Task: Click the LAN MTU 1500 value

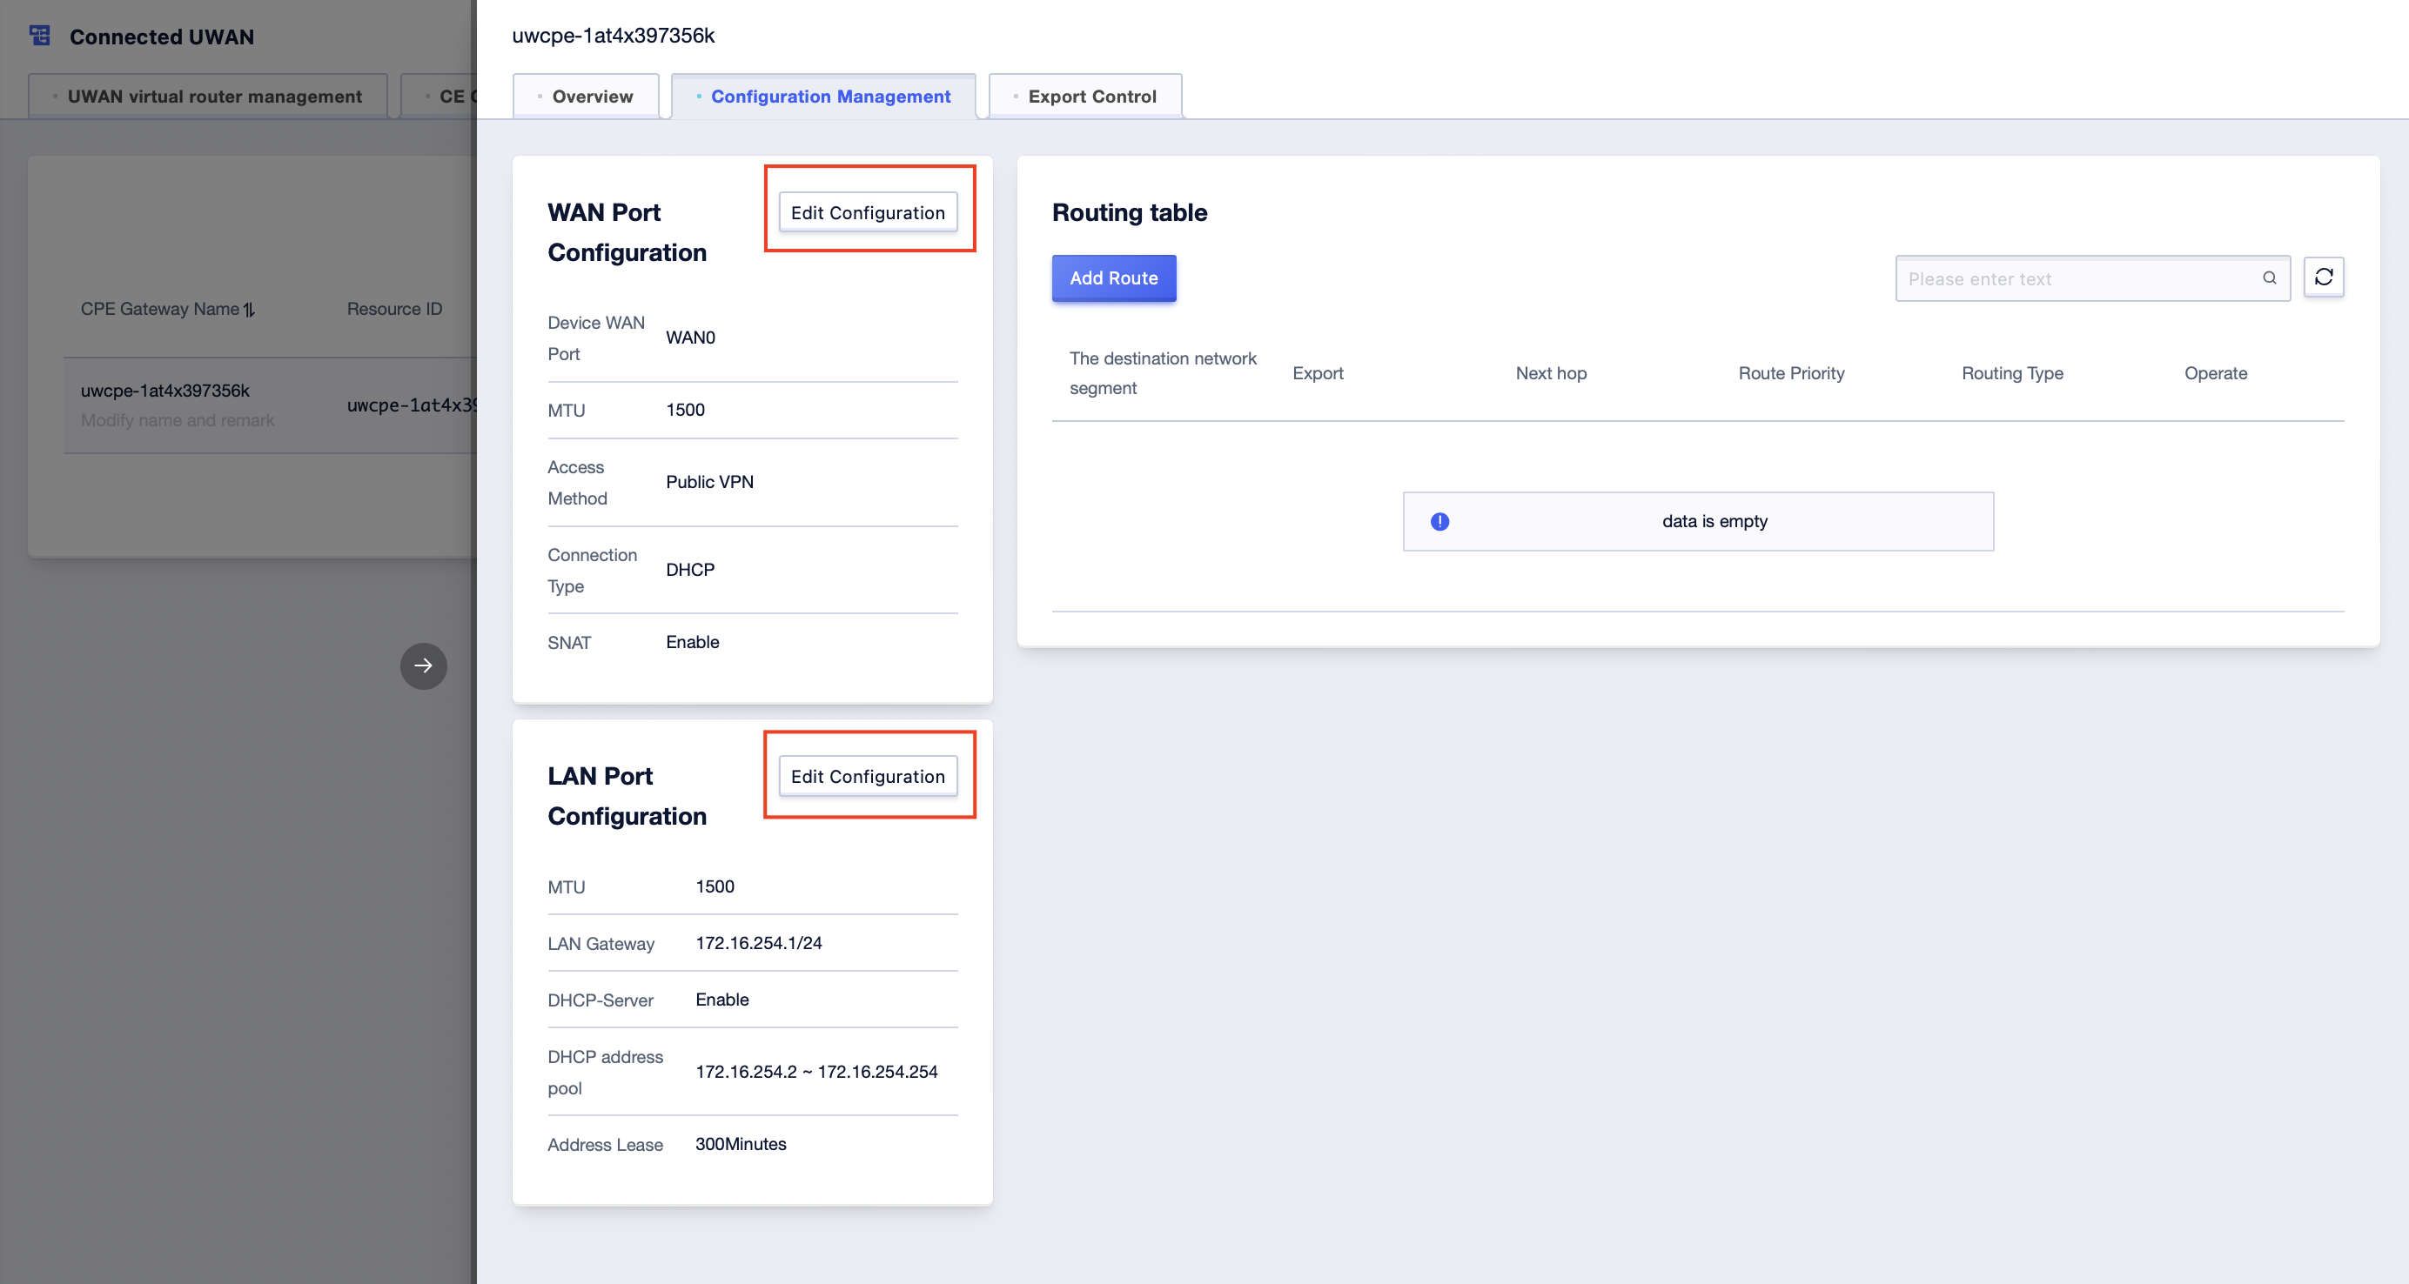Action: pos(715,886)
